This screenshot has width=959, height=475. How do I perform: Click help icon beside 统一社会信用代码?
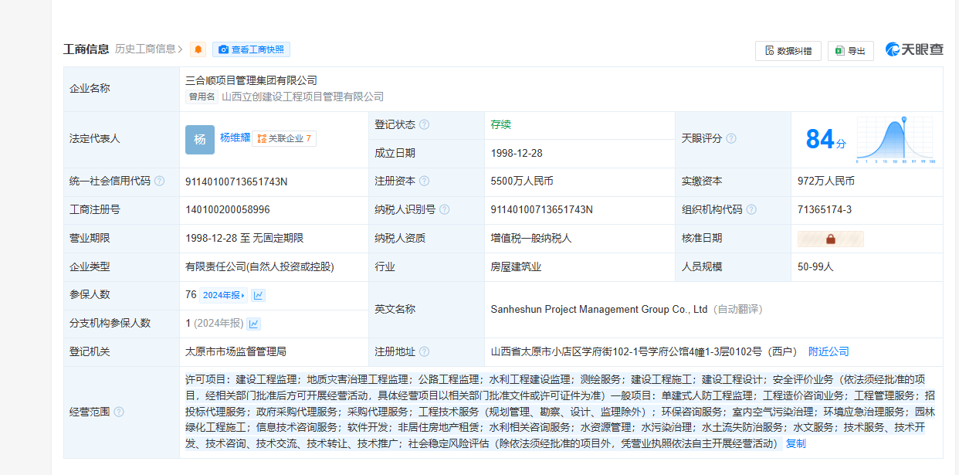click(159, 182)
